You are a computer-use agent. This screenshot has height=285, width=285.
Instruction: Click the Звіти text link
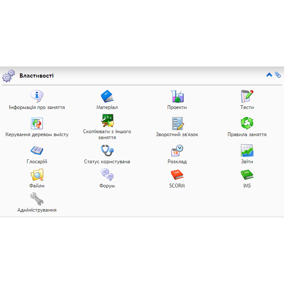click(247, 162)
